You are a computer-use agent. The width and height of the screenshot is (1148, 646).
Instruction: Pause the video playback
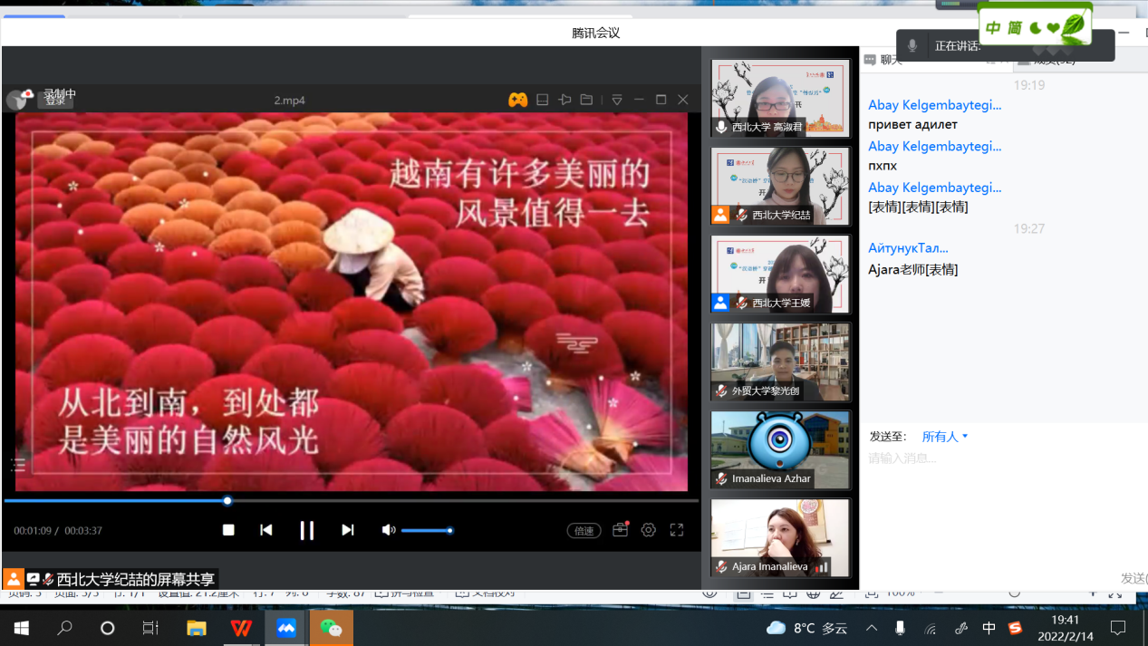pos(307,530)
